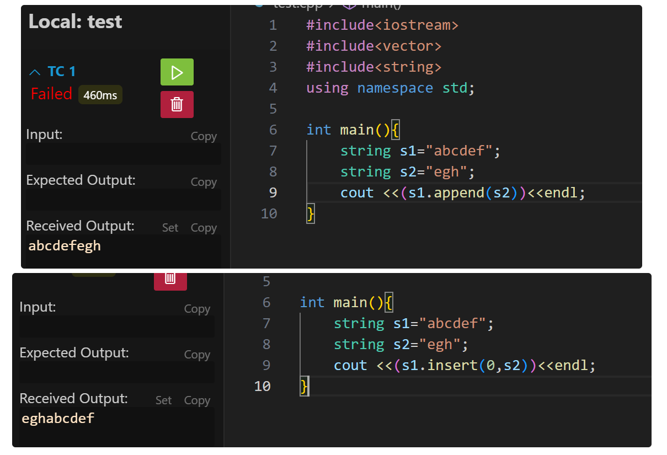Set 'abcdefegh' as the expected output
This screenshot has height=455, width=667.
[170, 228]
